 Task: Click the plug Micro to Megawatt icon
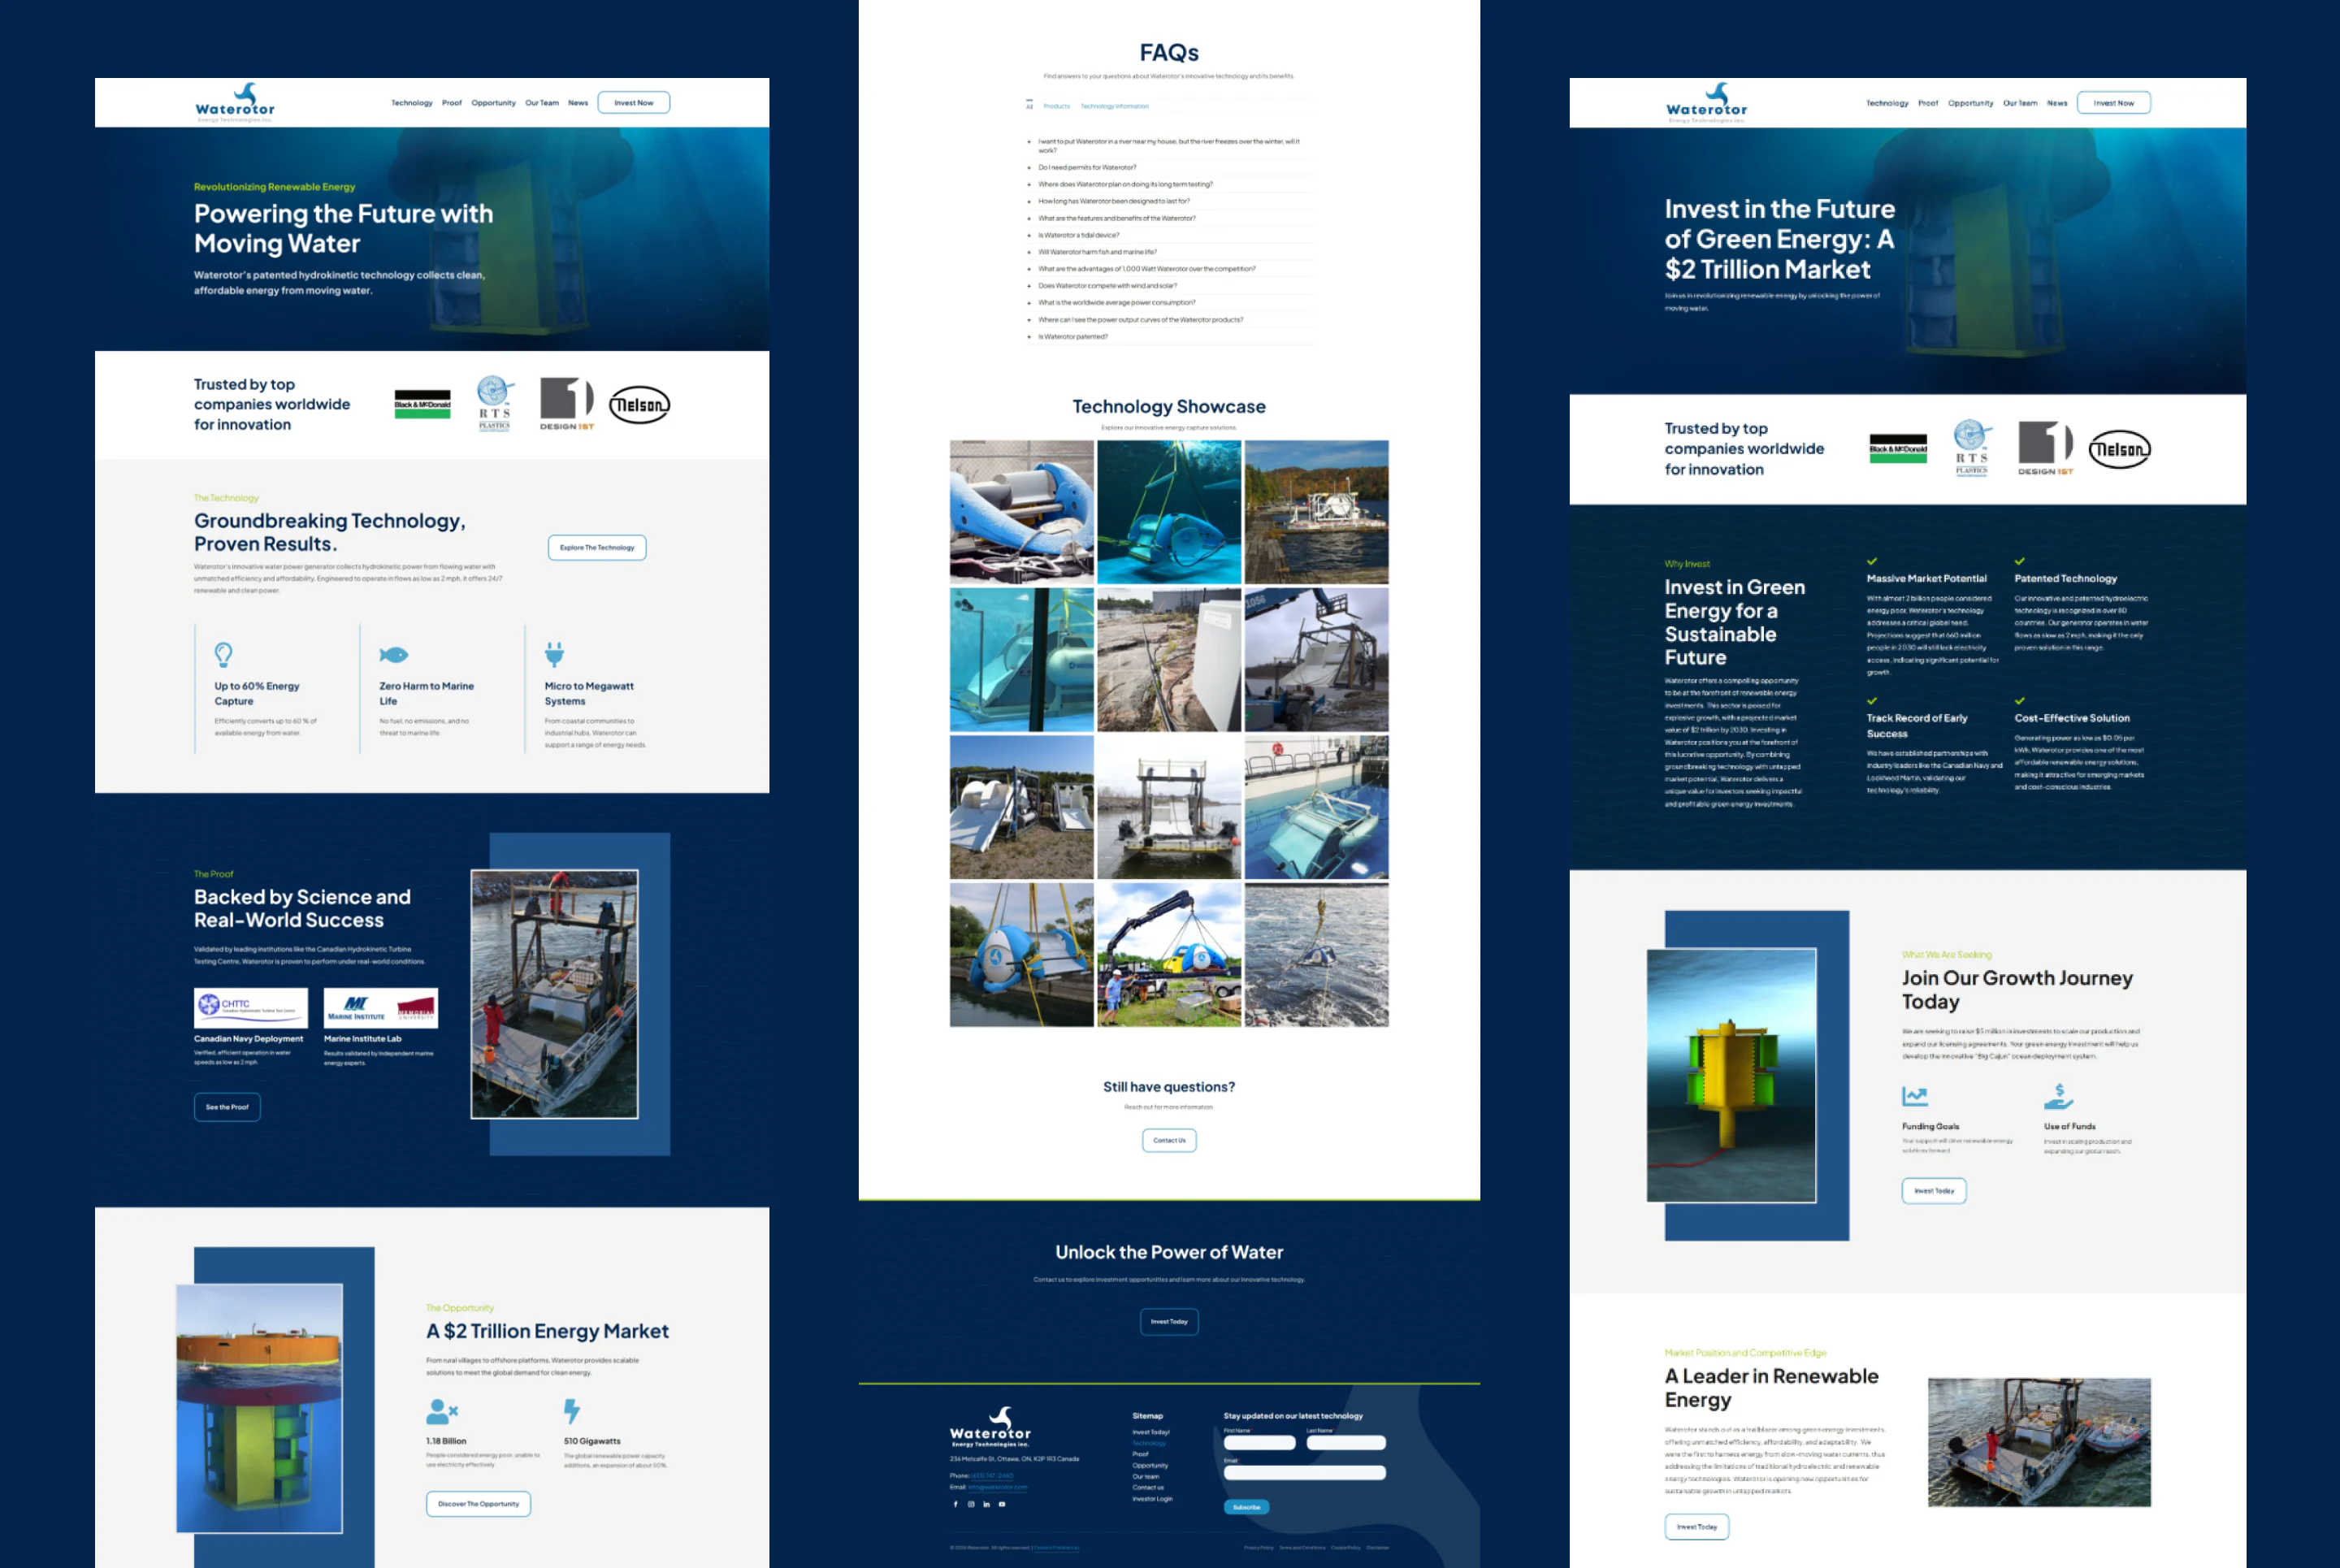point(554,655)
